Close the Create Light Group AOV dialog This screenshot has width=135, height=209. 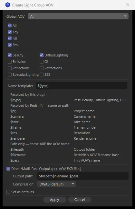click(127, 5)
